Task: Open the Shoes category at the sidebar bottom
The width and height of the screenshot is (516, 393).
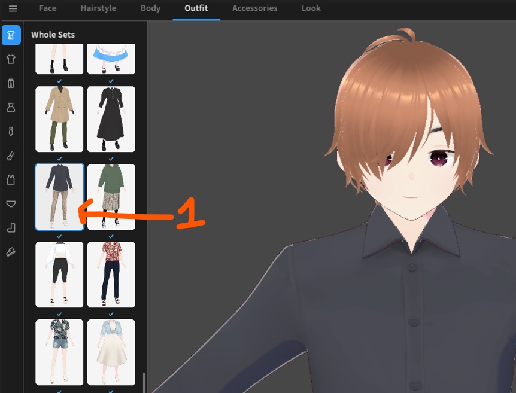Action: [x=11, y=252]
